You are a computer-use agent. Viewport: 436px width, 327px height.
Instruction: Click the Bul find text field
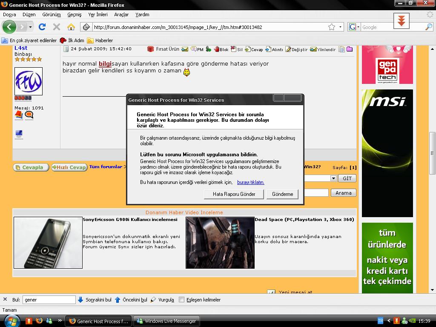[49, 300]
